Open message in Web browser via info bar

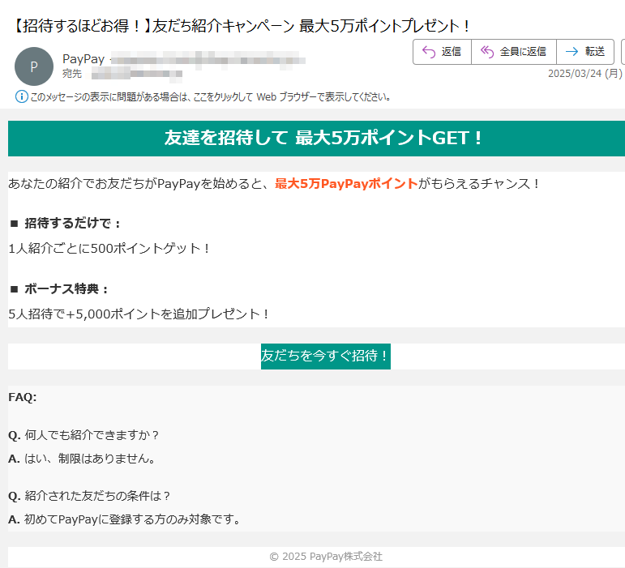coord(210,96)
